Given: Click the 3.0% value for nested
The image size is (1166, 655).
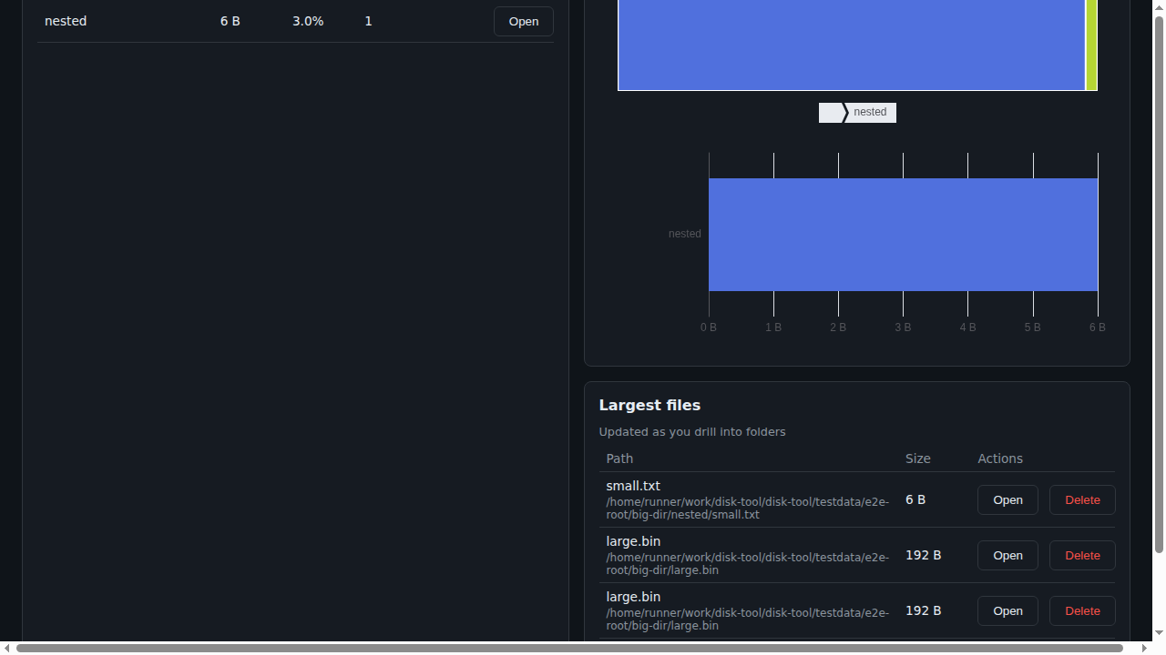Looking at the screenshot, I should (x=308, y=21).
